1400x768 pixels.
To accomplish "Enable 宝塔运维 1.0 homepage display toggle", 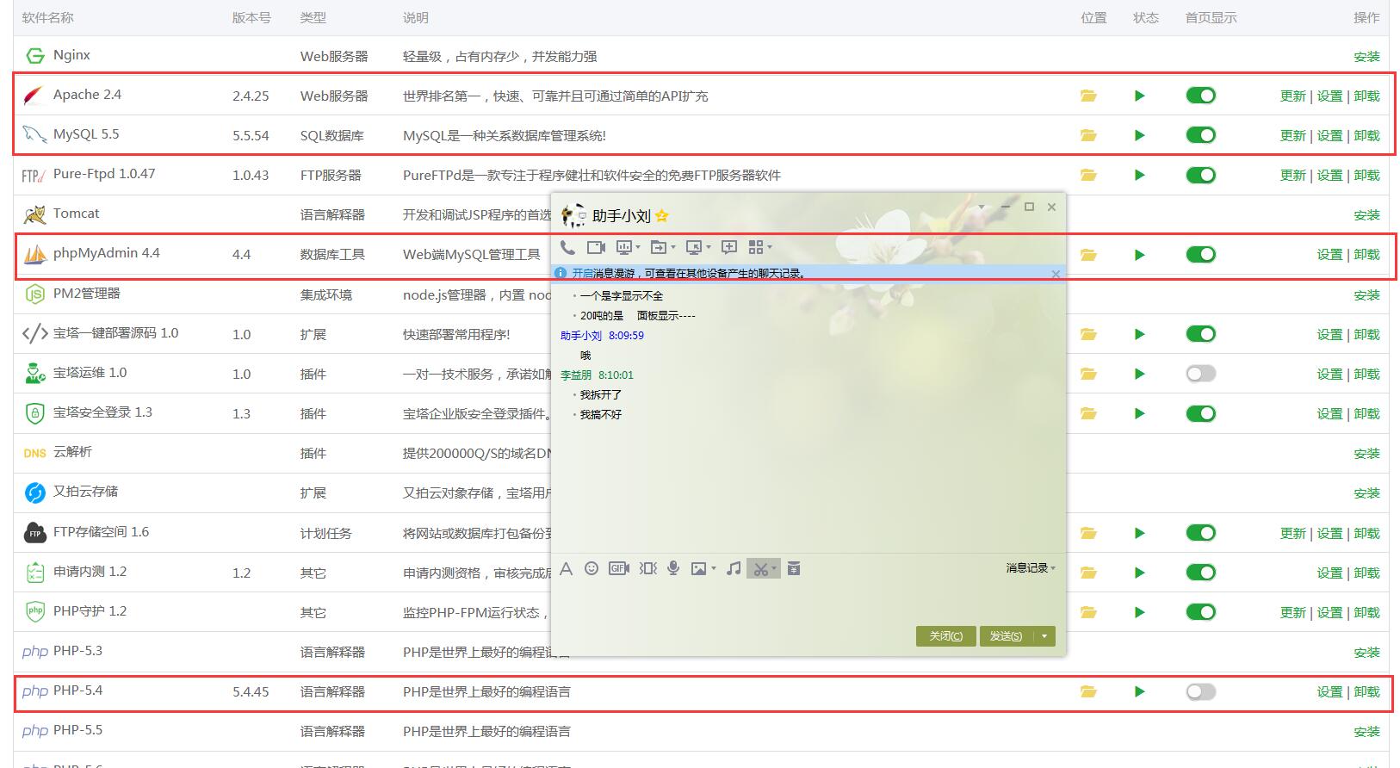I will point(1200,374).
